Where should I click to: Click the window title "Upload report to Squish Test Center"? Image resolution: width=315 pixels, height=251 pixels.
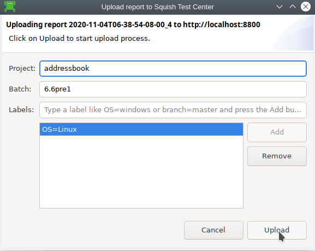pyautogui.click(x=158, y=7)
